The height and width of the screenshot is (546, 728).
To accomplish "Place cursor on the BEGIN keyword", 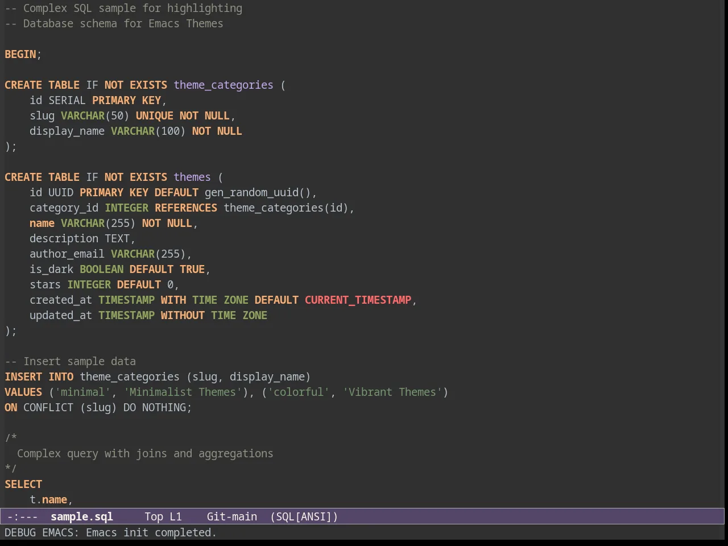I will [20, 54].
